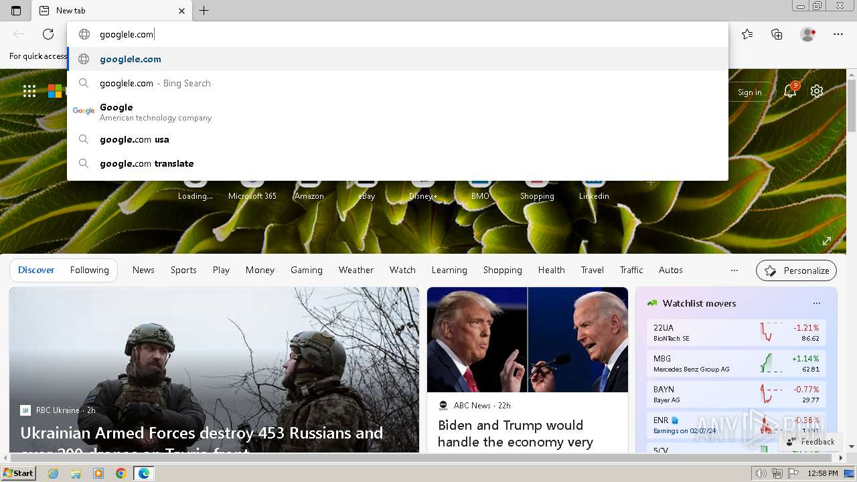Switch to the Discover feed tab

pyautogui.click(x=36, y=270)
